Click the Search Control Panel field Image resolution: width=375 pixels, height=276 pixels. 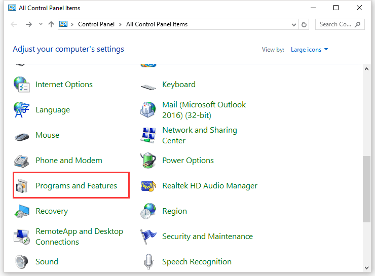[340, 24]
